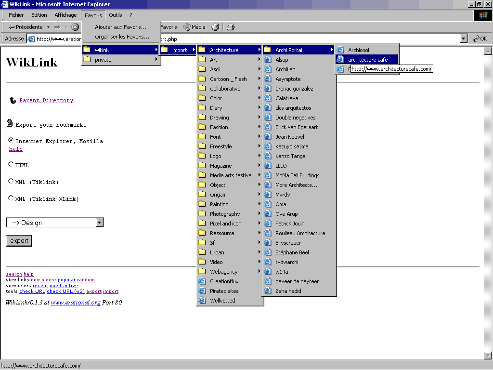Follow the Parent Directory link
The image size is (493, 370).
[x=46, y=100]
